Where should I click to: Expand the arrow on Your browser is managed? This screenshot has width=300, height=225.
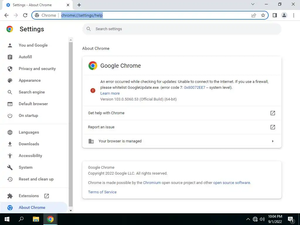(273, 141)
